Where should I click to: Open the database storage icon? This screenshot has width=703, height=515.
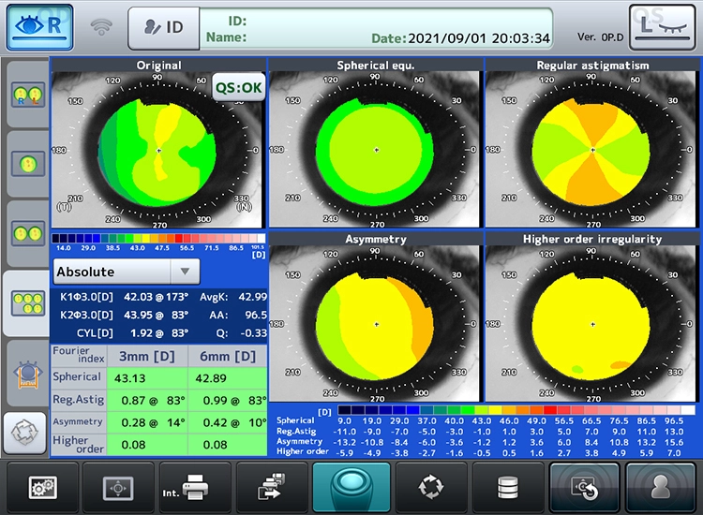tap(506, 487)
